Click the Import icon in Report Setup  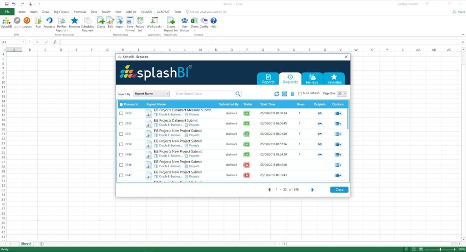[120, 20]
